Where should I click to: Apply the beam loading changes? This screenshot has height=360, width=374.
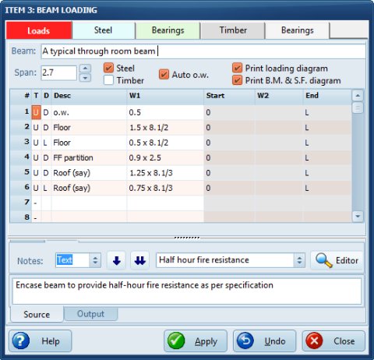(x=196, y=341)
